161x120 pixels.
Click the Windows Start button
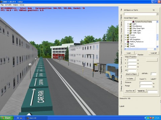(x=7, y=118)
